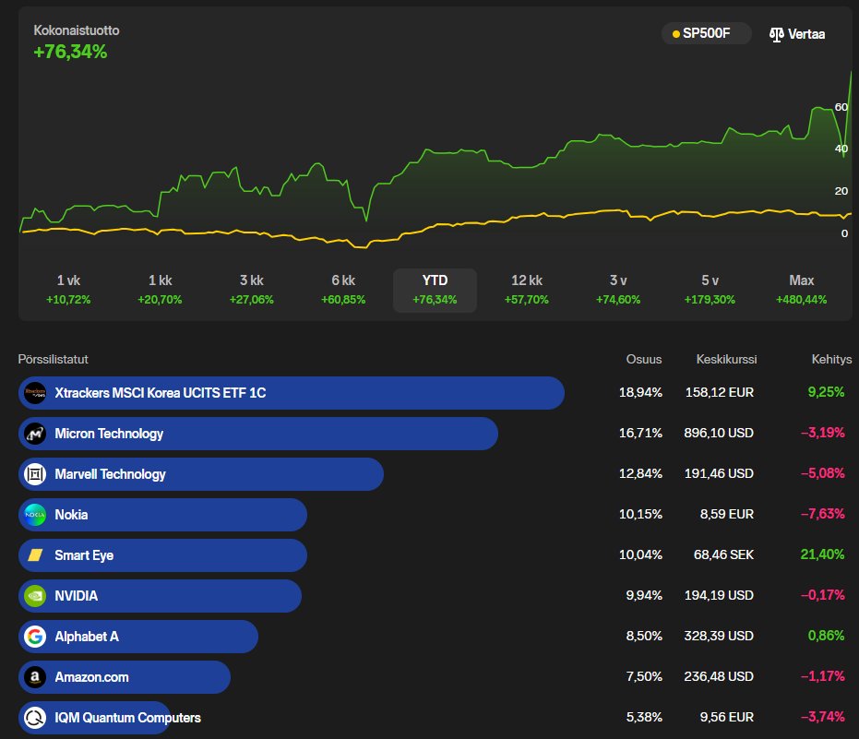This screenshot has width=859, height=739.
Task: Click Amazon's –1,17% performance value
Action: coord(822,676)
